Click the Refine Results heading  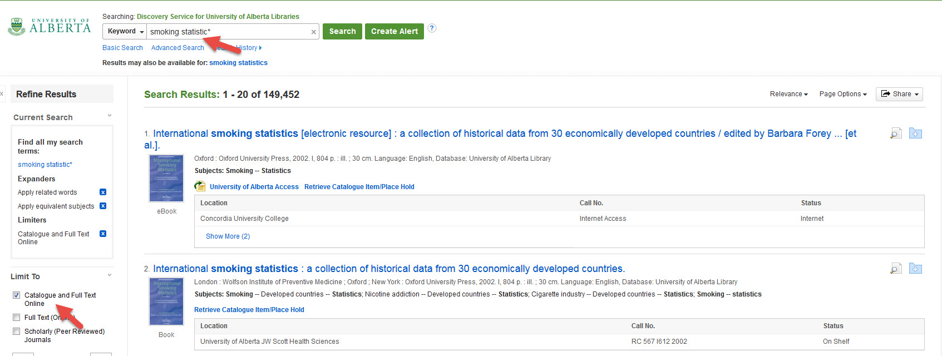tap(46, 94)
